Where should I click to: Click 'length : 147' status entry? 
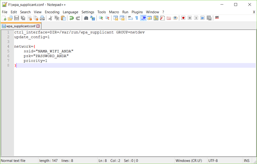click(x=49, y=161)
